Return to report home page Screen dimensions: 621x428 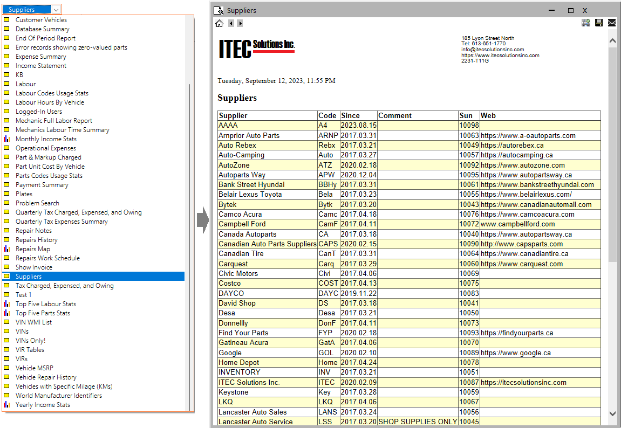coord(219,23)
